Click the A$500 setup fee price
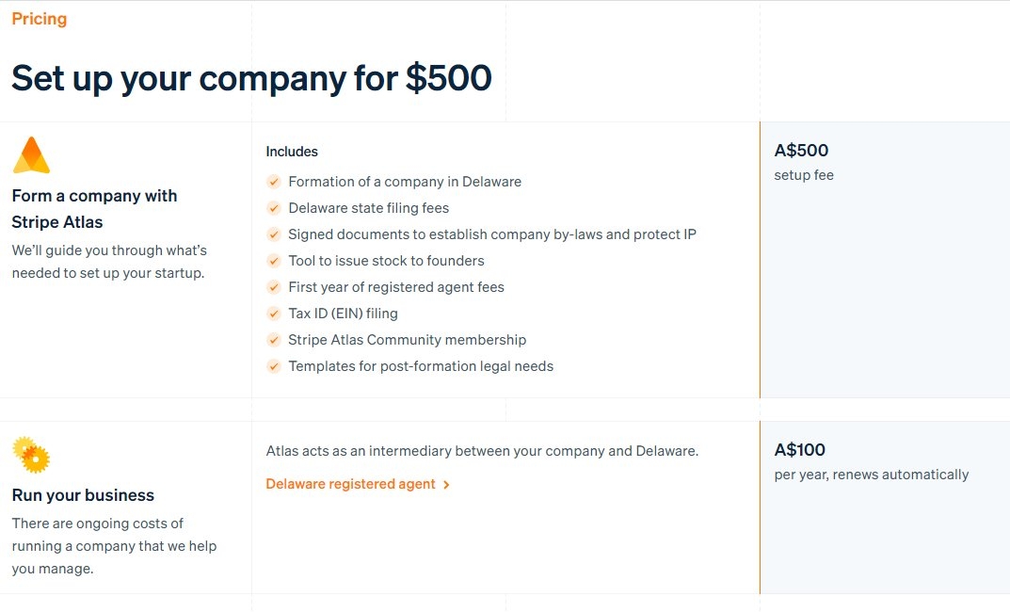Screen dimensions: 1010x612 [801, 150]
